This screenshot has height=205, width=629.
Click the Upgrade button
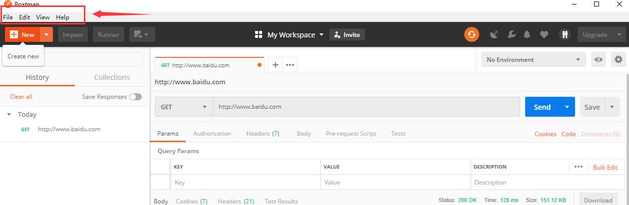[595, 34]
